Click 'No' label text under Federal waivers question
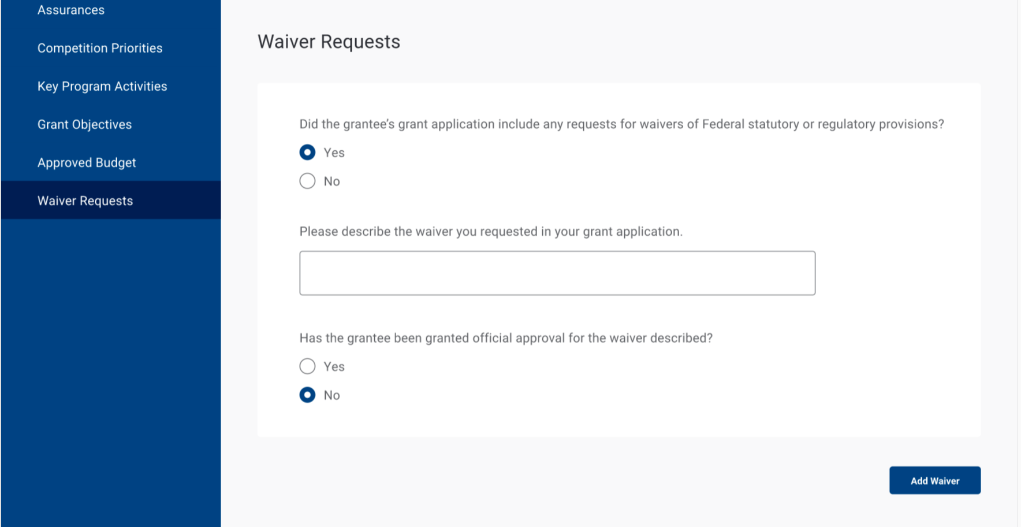 (331, 182)
